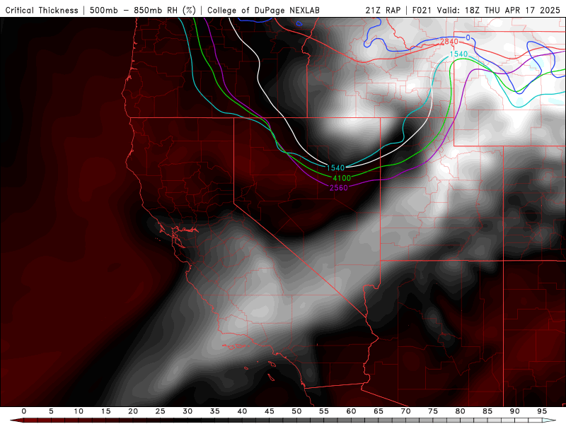Click the "5" value on the color scale
566x424 pixels.
tap(51, 411)
